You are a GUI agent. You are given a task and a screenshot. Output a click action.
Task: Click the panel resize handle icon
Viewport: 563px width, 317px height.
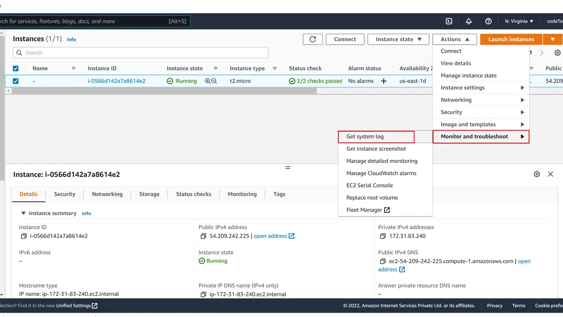point(288,168)
